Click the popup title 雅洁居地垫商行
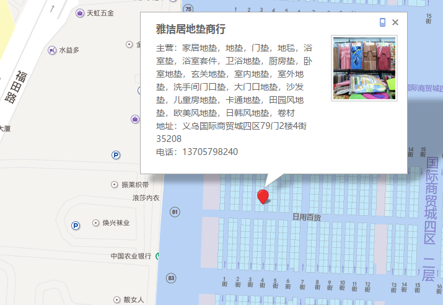Viewport: 443px width, 305px height. click(190, 29)
